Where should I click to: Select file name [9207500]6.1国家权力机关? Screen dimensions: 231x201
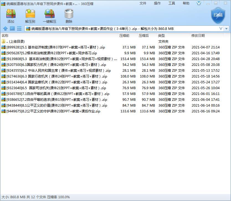tap(56, 65)
